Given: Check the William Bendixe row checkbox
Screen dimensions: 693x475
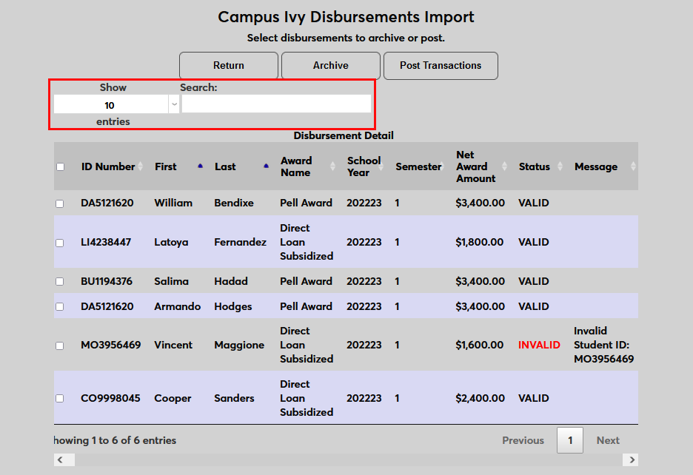Looking at the screenshot, I should click(x=60, y=203).
